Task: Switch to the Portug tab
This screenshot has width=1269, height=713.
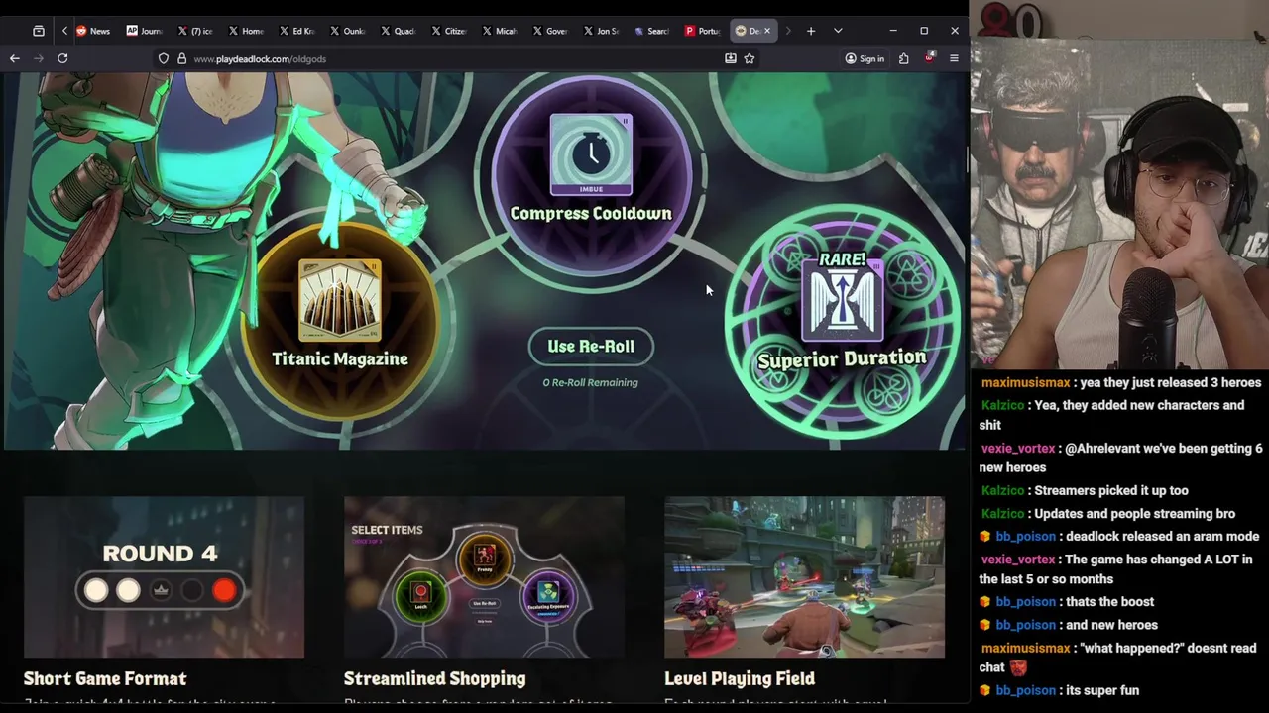Action: (702, 31)
